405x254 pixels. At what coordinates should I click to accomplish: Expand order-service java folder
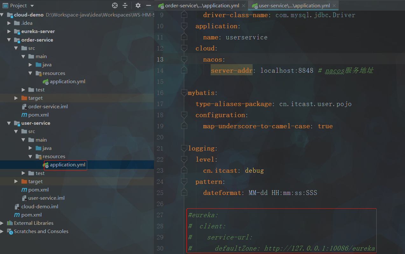(x=30, y=65)
